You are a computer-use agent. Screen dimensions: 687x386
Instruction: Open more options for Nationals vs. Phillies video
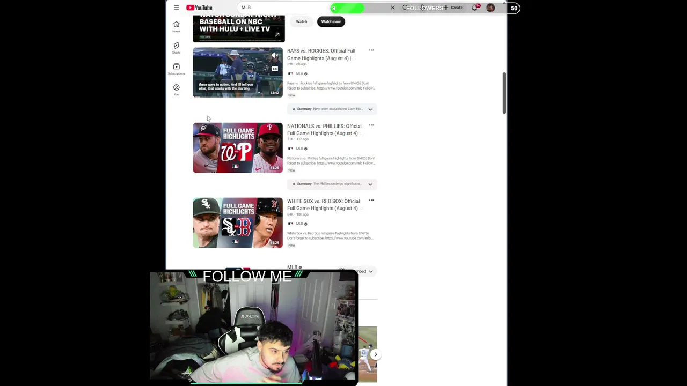tap(371, 125)
